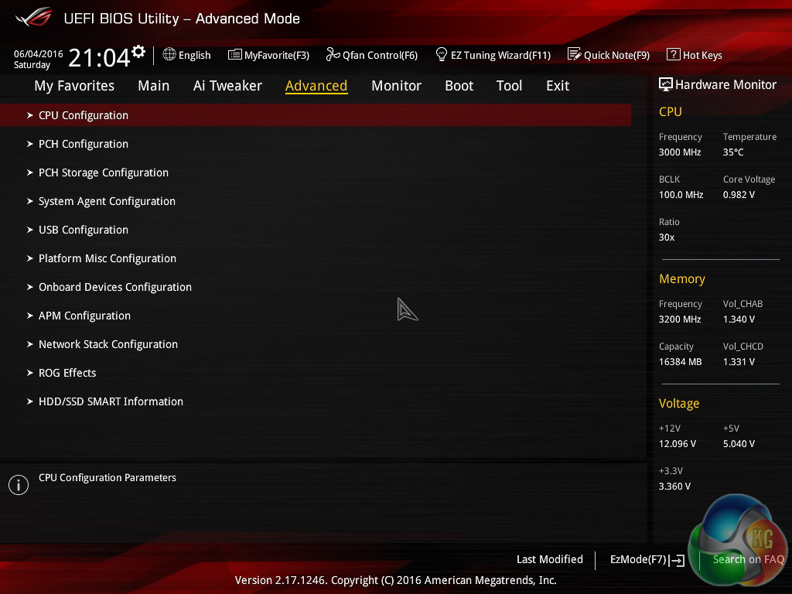Select the Exit tab

(558, 86)
